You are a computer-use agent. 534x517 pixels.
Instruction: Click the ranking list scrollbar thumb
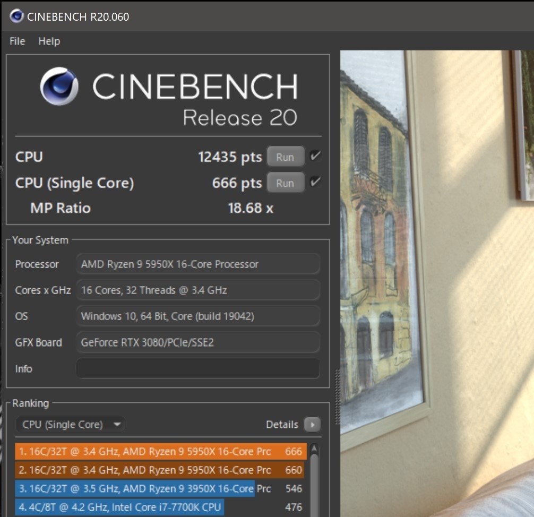point(314,485)
